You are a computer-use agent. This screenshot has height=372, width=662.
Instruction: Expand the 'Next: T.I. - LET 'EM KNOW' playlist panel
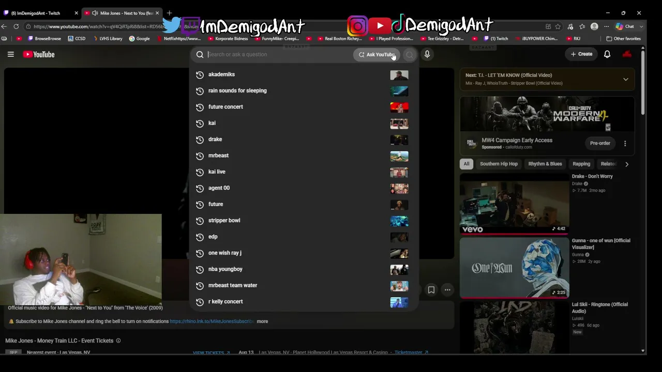click(626, 79)
